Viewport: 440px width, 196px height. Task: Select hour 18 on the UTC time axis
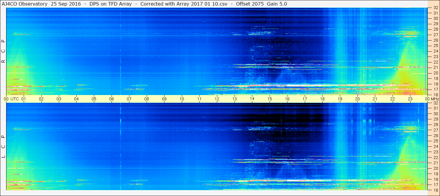pos(322,99)
